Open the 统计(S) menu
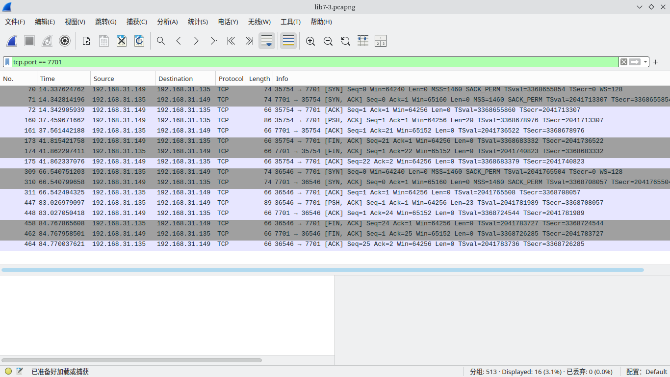The width and height of the screenshot is (670, 377). pos(198,22)
